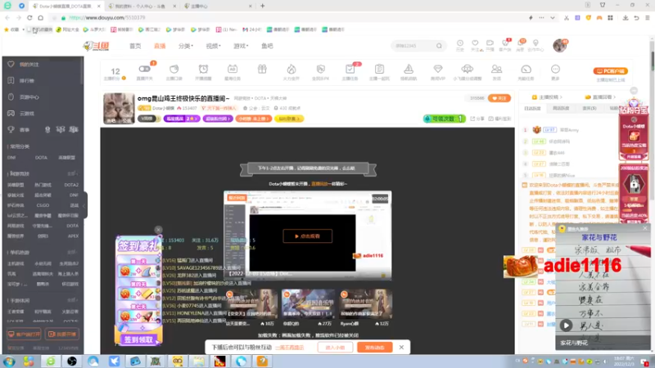
Task: Click the green claim count badge
Action: point(444,119)
